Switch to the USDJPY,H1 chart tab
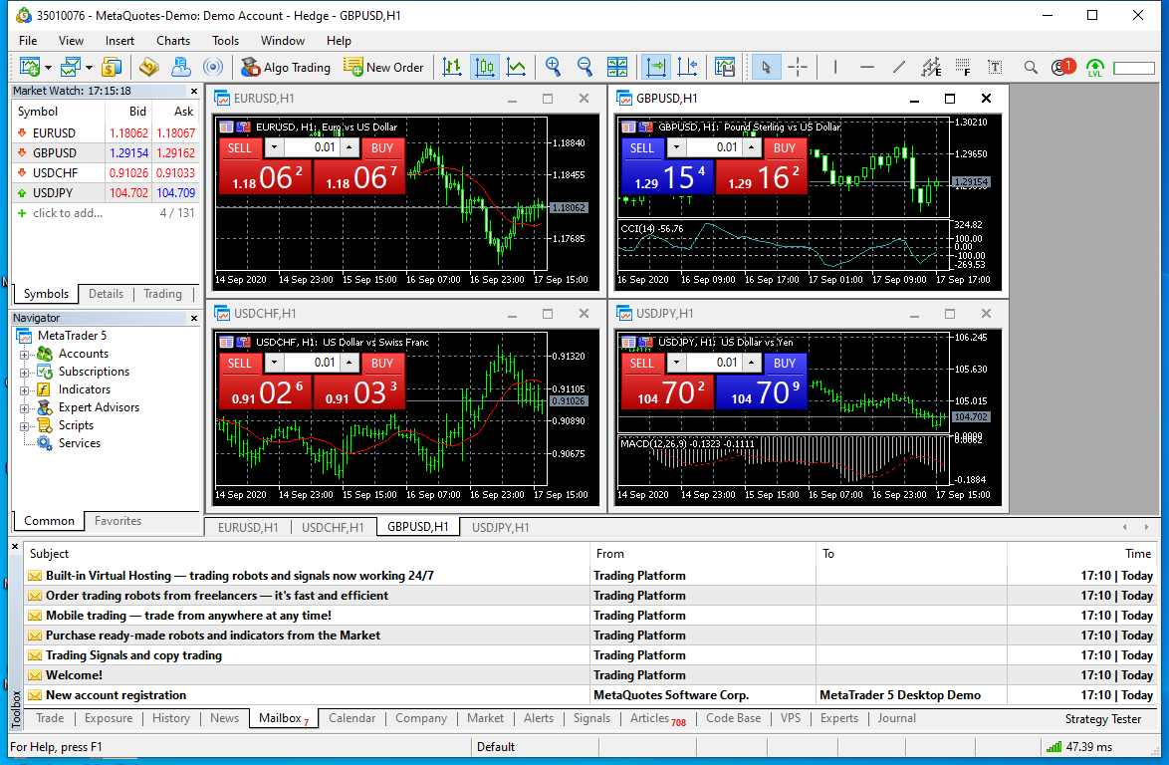The width and height of the screenshot is (1169, 765). pos(500,527)
